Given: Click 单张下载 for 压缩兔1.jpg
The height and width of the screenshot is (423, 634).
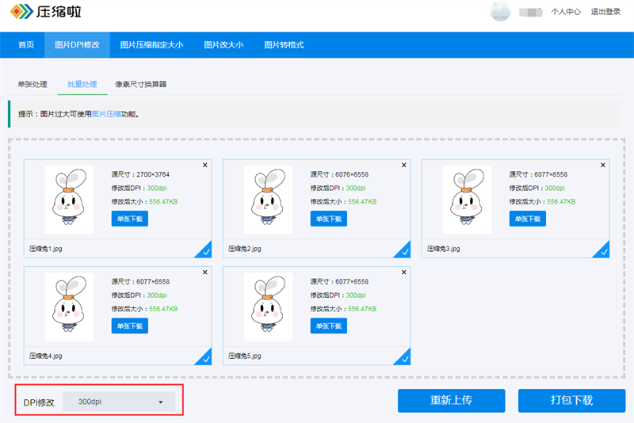Looking at the screenshot, I should pos(130,219).
